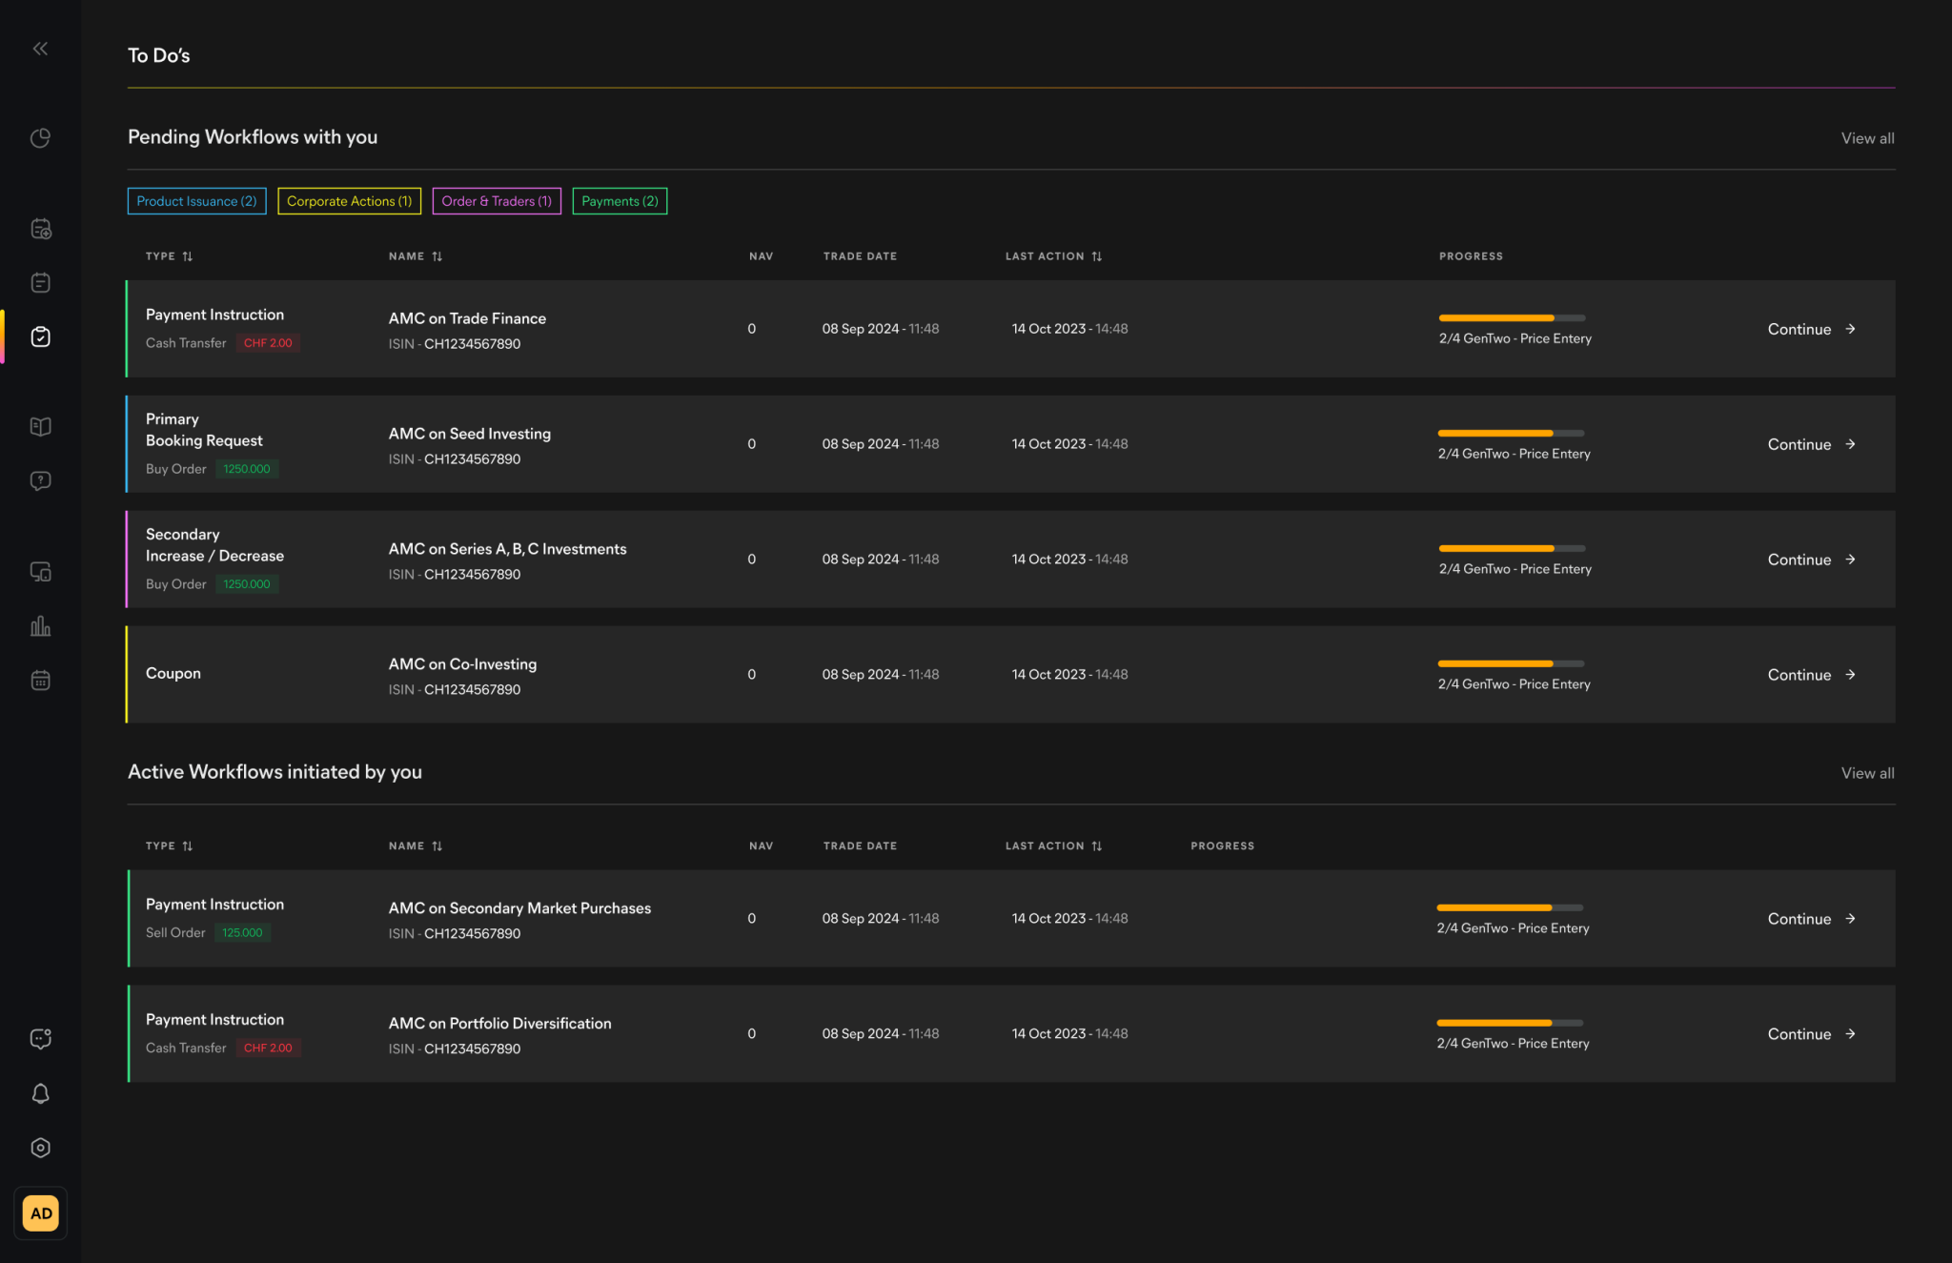The width and height of the screenshot is (1952, 1263).
Task: Open the calendar note sidebar icon
Action: click(x=41, y=282)
